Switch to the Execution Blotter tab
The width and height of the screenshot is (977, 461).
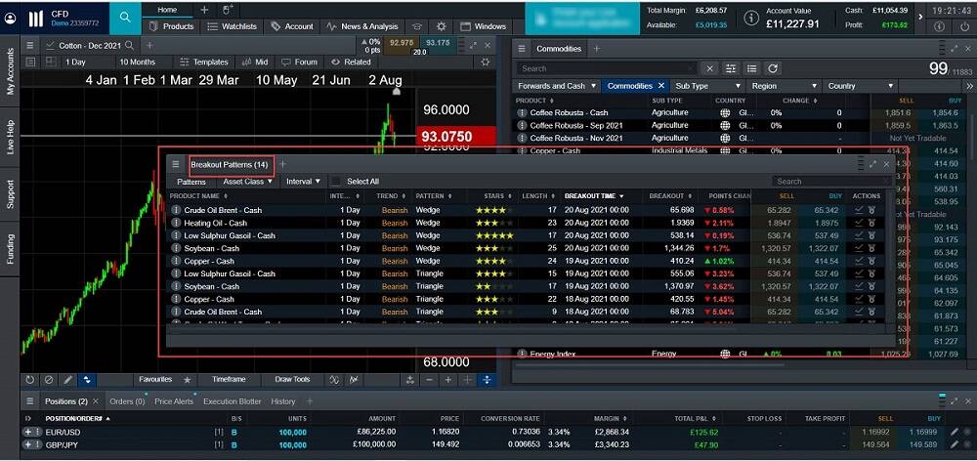233,401
